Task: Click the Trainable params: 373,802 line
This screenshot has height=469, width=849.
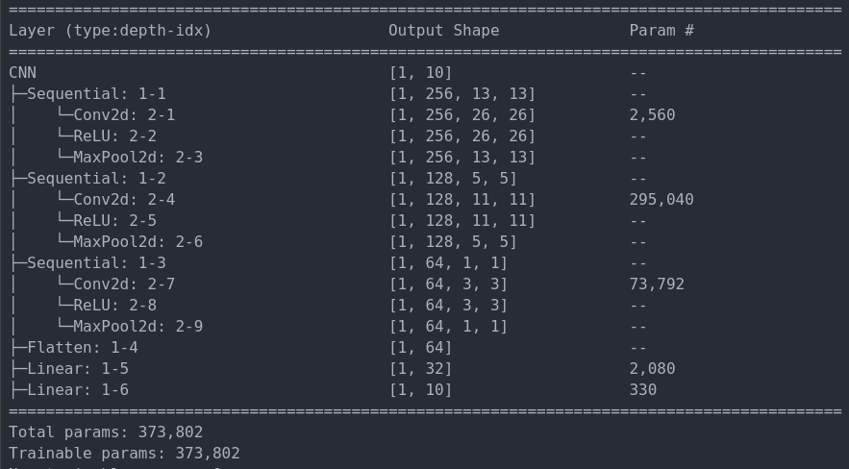Action: tap(124, 454)
